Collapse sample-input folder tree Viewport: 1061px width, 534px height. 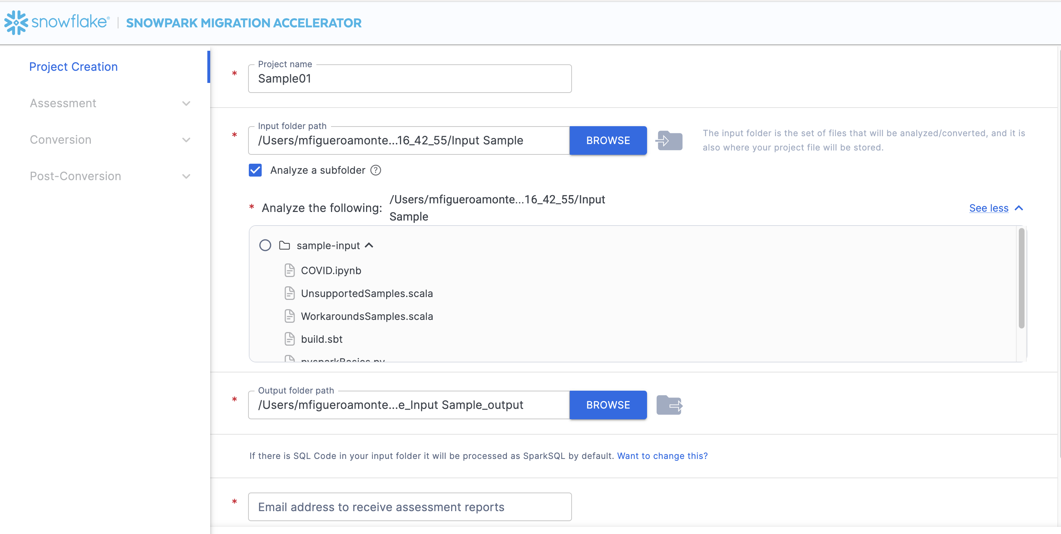(x=369, y=246)
